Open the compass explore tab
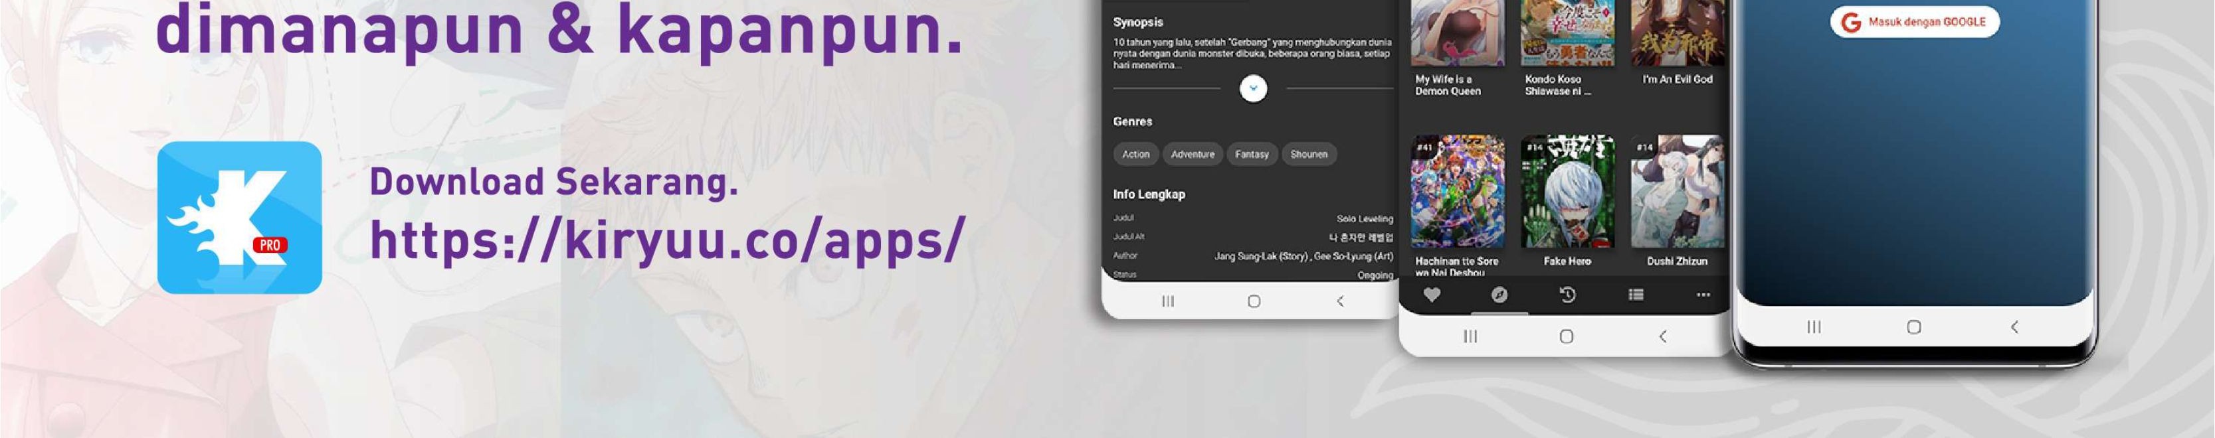2215x438 pixels. (x=1499, y=295)
